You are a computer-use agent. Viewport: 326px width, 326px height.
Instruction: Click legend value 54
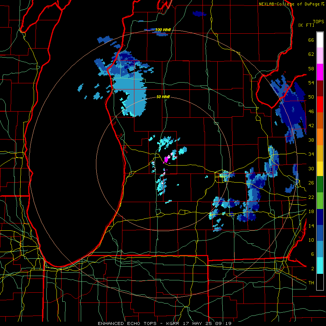pos(311,83)
